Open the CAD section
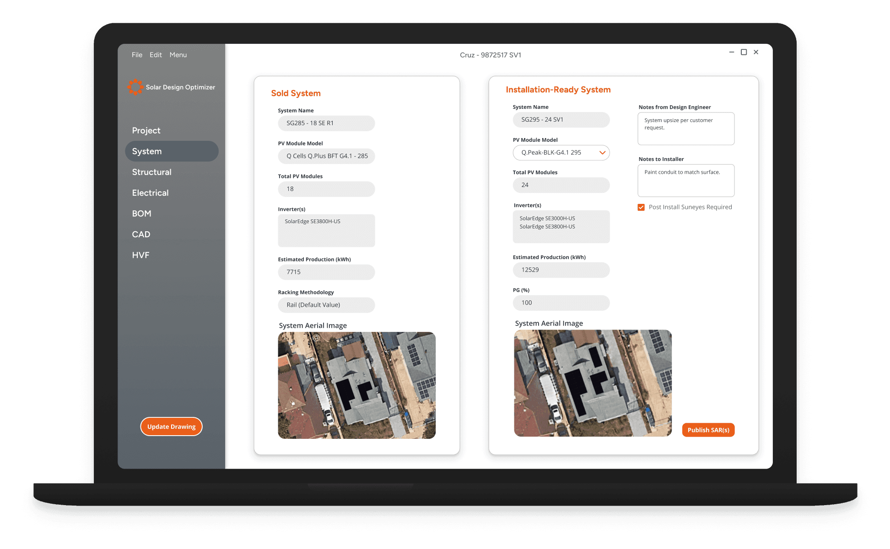This screenshot has height=549, width=890. (141, 235)
